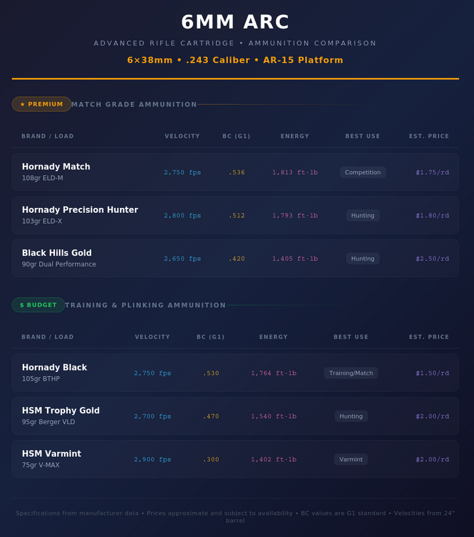Click BC (G1) header in budget table
The image size is (474, 537).
coord(210,337)
